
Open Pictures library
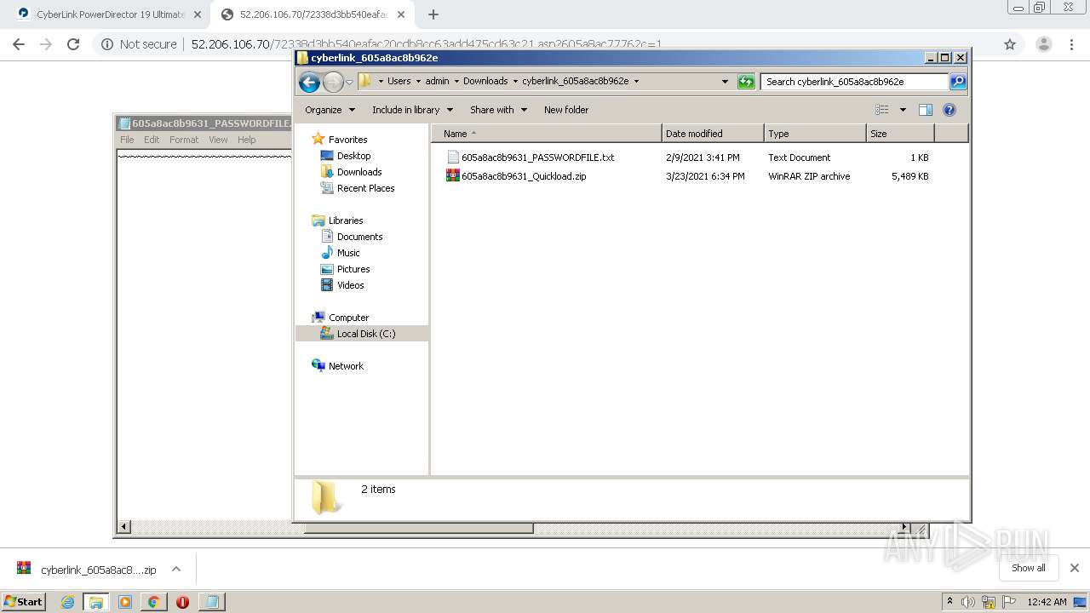[353, 269]
